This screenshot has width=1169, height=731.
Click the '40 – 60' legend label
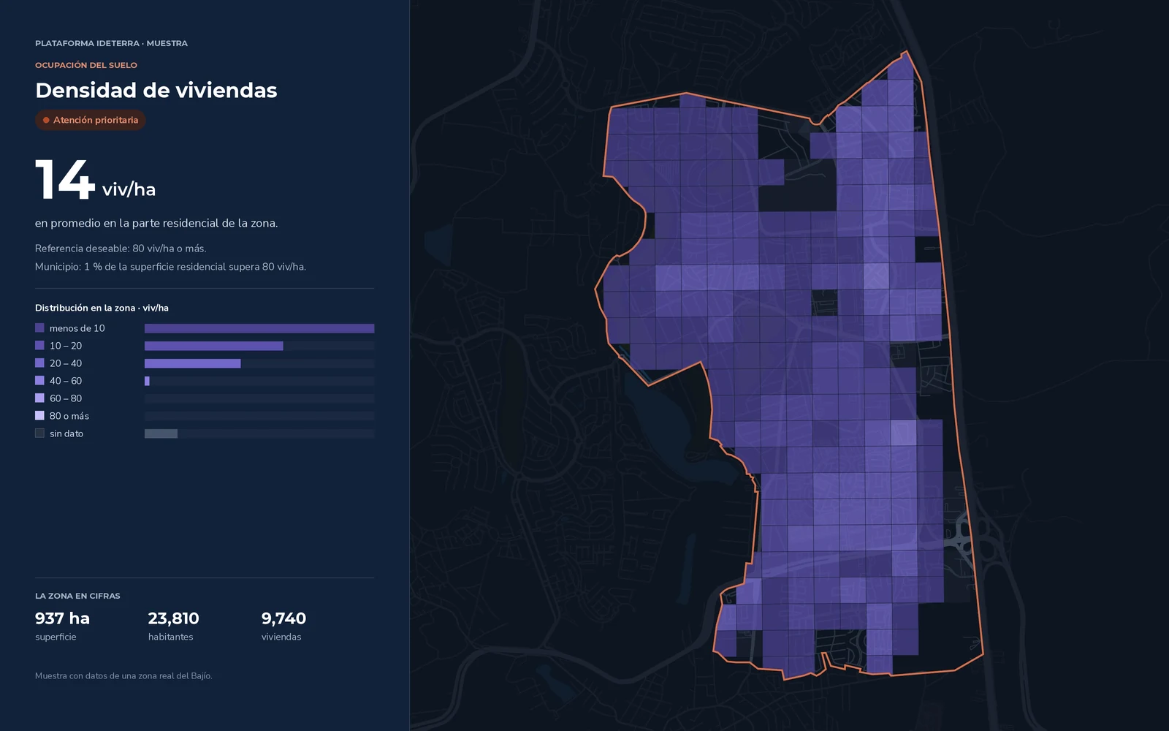(x=66, y=381)
